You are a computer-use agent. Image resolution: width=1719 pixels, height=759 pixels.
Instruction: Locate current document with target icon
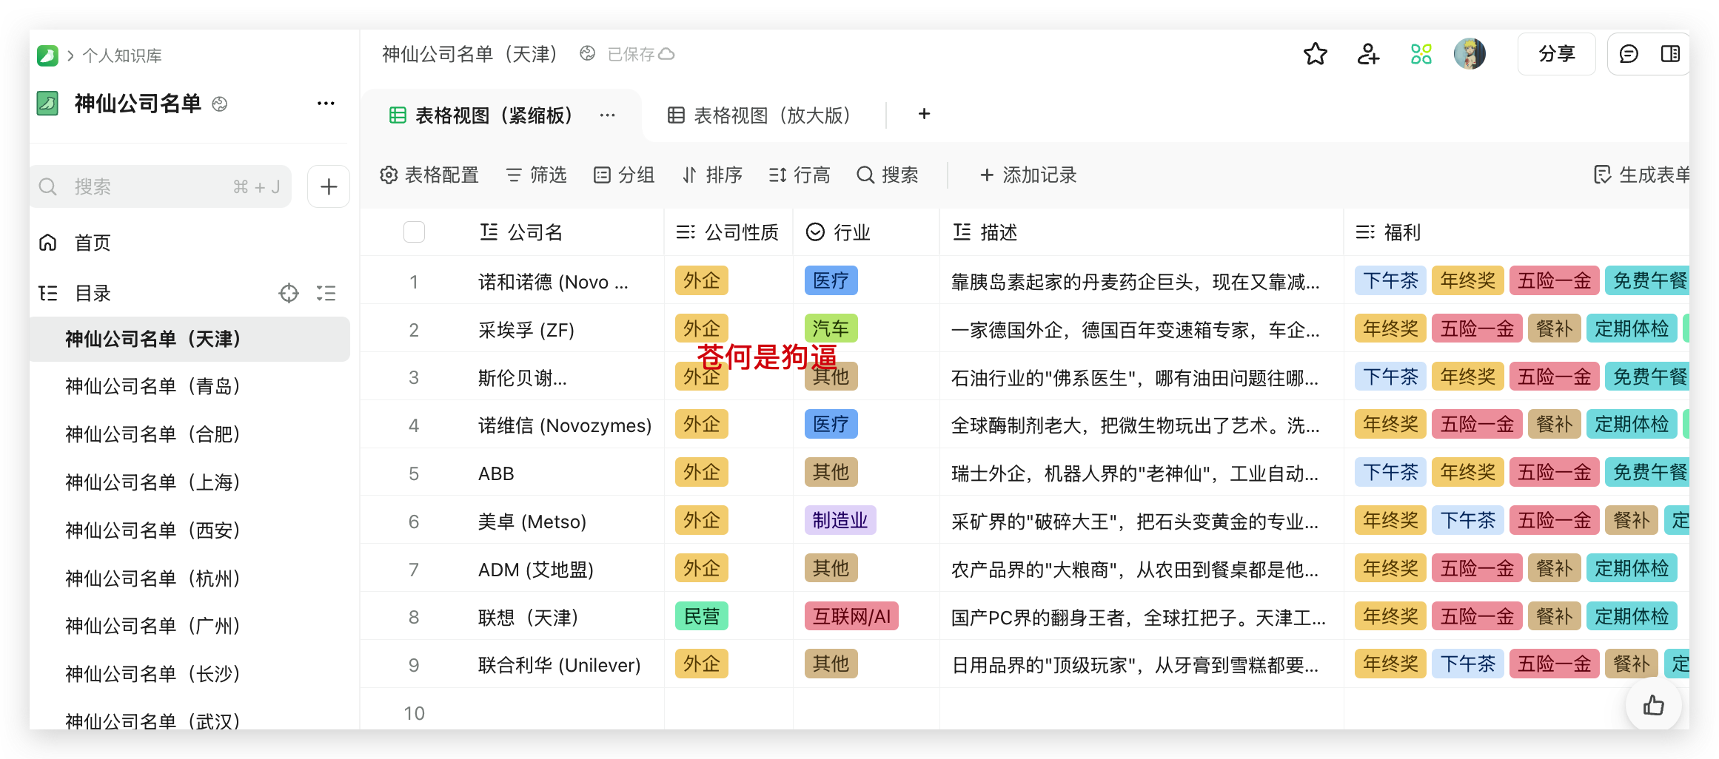pyautogui.click(x=289, y=293)
